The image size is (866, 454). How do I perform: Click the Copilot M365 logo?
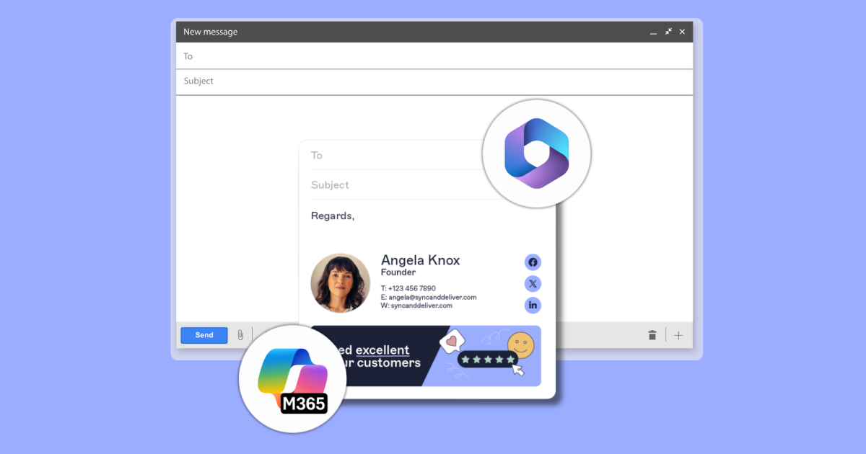point(293,379)
